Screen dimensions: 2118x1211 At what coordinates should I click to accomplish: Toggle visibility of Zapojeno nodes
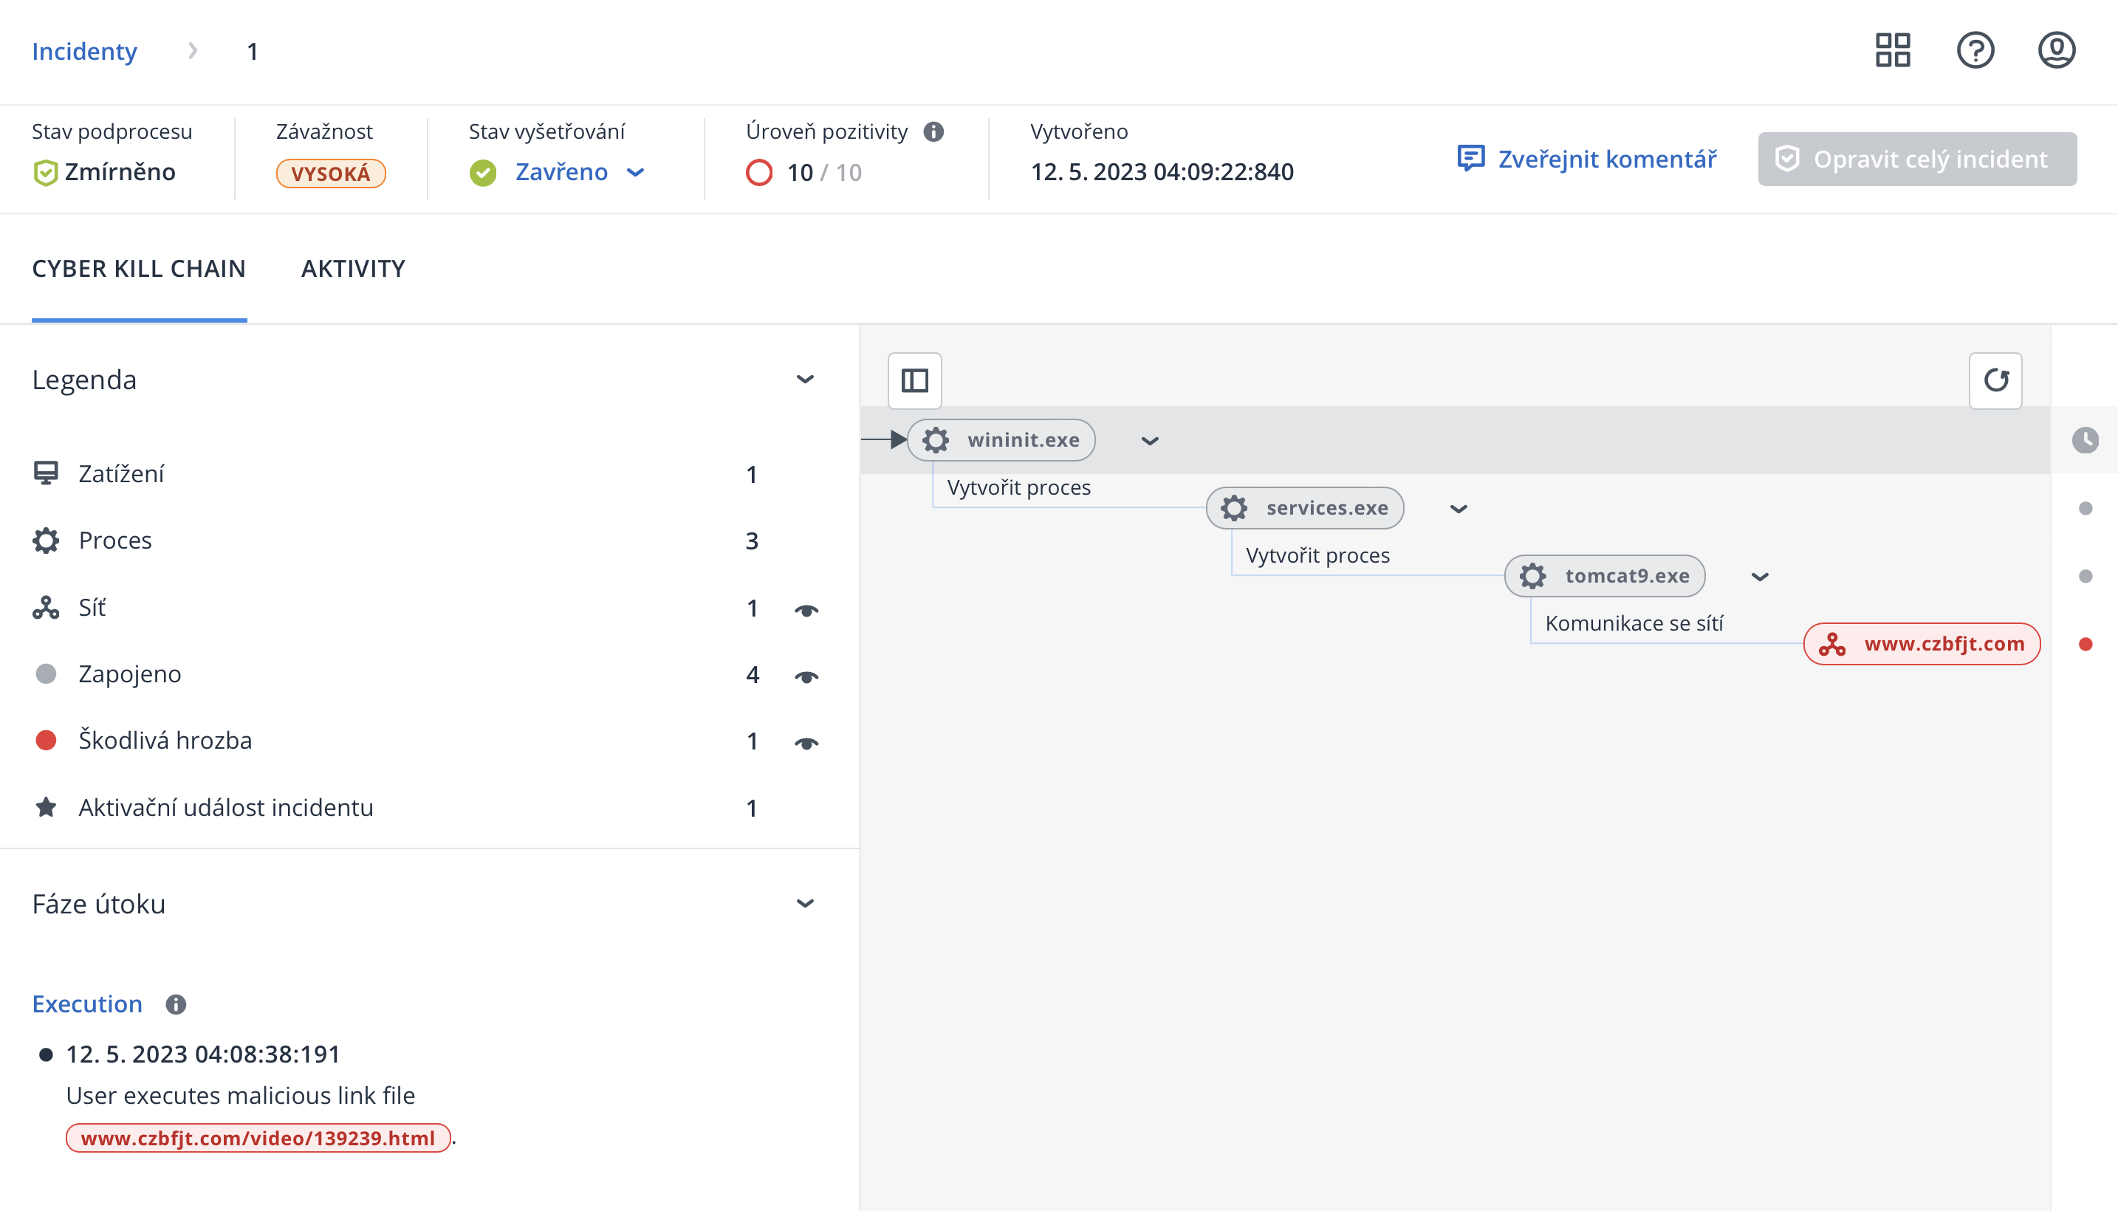click(806, 676)
